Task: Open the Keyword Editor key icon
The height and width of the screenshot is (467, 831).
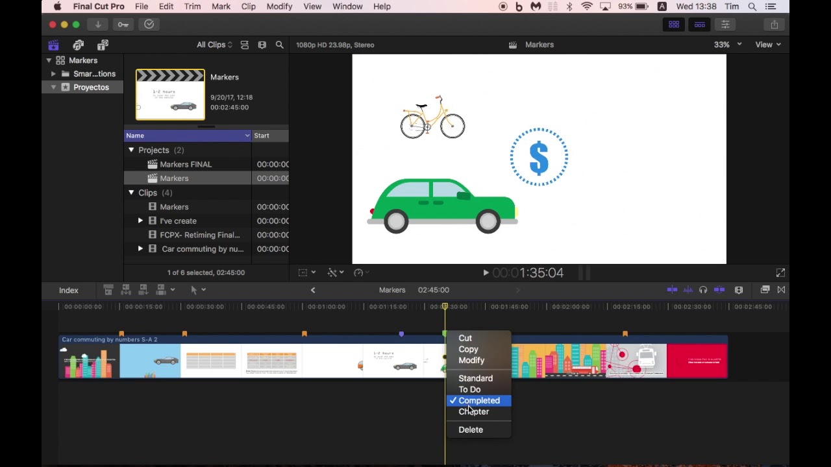Action: (123, 25)
